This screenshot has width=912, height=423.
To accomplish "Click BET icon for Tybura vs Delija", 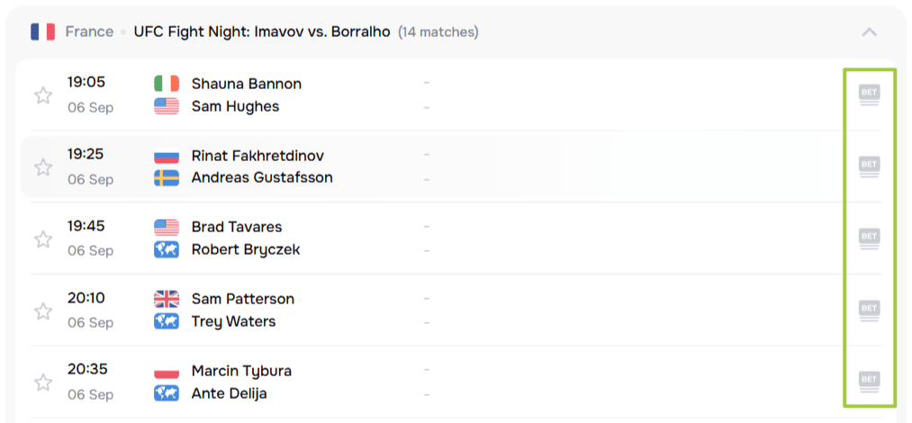I will pos(869,382).
